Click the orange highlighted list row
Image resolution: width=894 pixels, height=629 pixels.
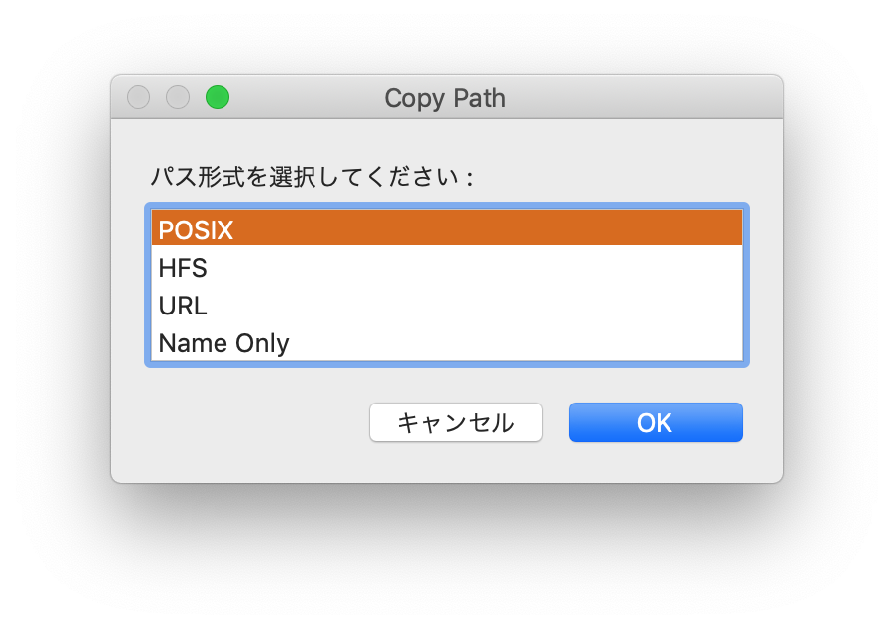445,230
